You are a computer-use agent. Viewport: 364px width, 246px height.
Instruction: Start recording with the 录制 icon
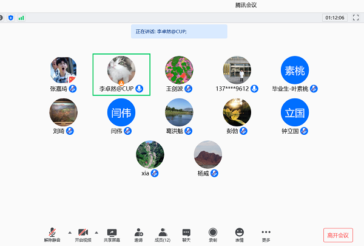tap(213, 233)
